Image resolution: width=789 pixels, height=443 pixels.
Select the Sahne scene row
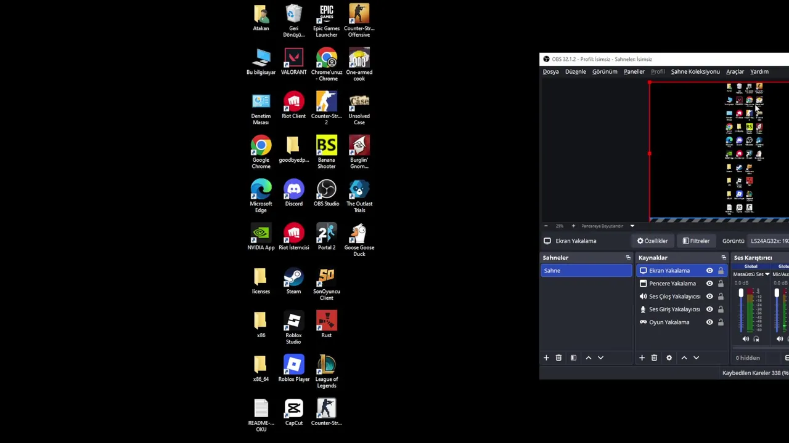(586, 271)
